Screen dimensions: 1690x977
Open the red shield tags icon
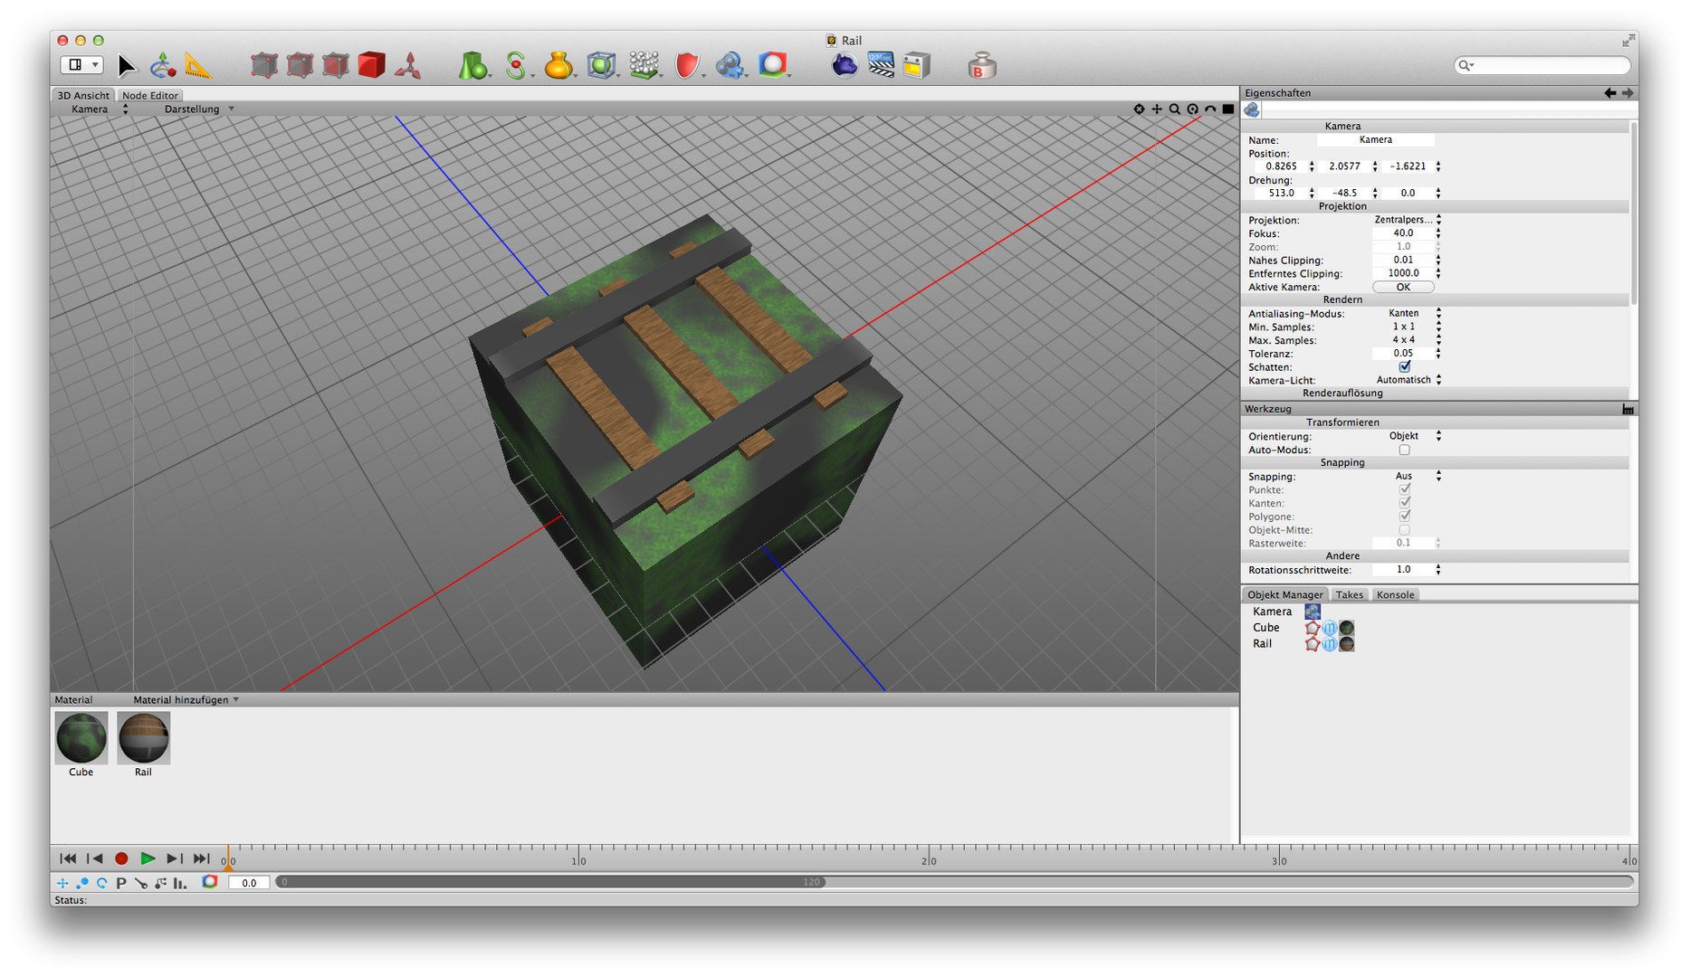click(x=687, y=65)
